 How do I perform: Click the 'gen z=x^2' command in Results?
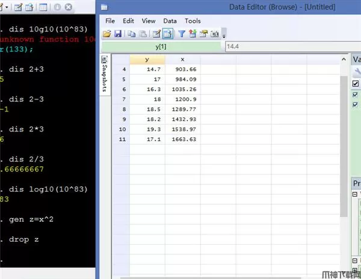point(31,219)
